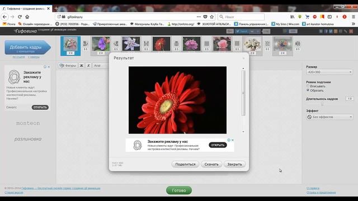This screenshot has width=358, height=201.
Task: Reload the page with the refresh icon
Action: coord(20,17)
